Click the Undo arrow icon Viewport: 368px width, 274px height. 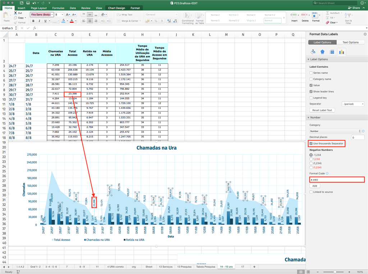pos(35,3)
